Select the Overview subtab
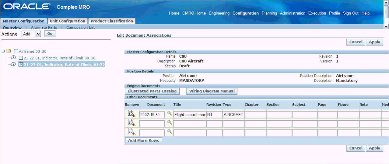The image size is (389, 164). tap(12, 28)
